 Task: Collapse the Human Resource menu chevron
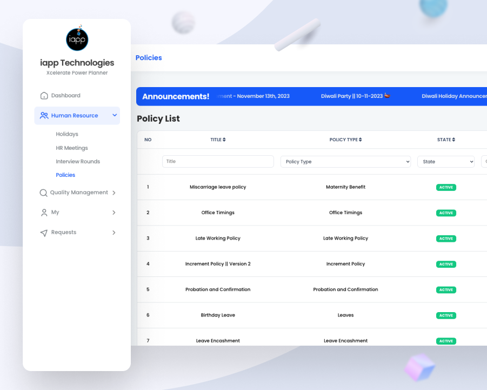[115, 115]
